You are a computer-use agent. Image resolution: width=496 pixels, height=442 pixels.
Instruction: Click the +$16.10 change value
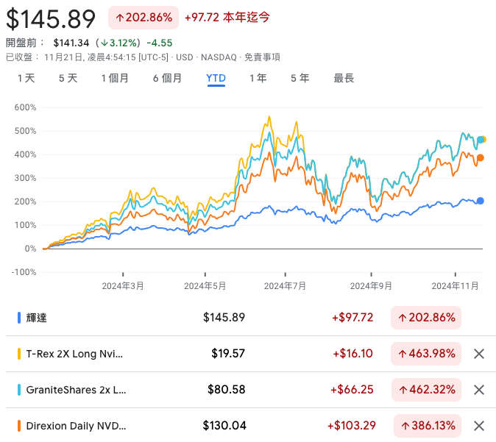[352, 354]
